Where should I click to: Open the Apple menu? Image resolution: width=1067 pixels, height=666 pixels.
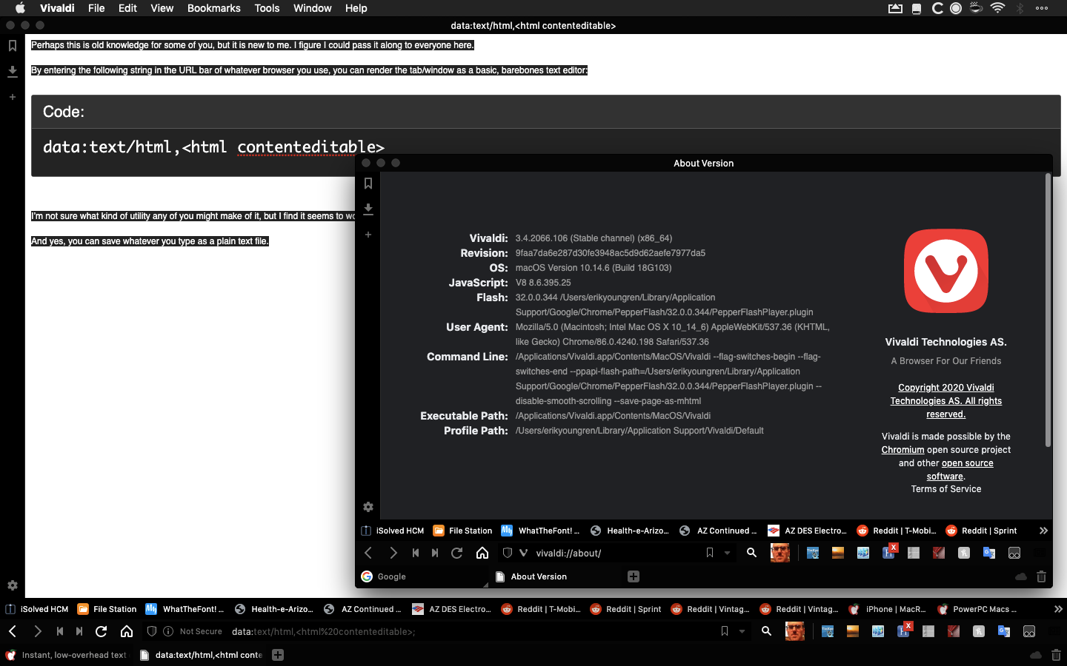20,8
